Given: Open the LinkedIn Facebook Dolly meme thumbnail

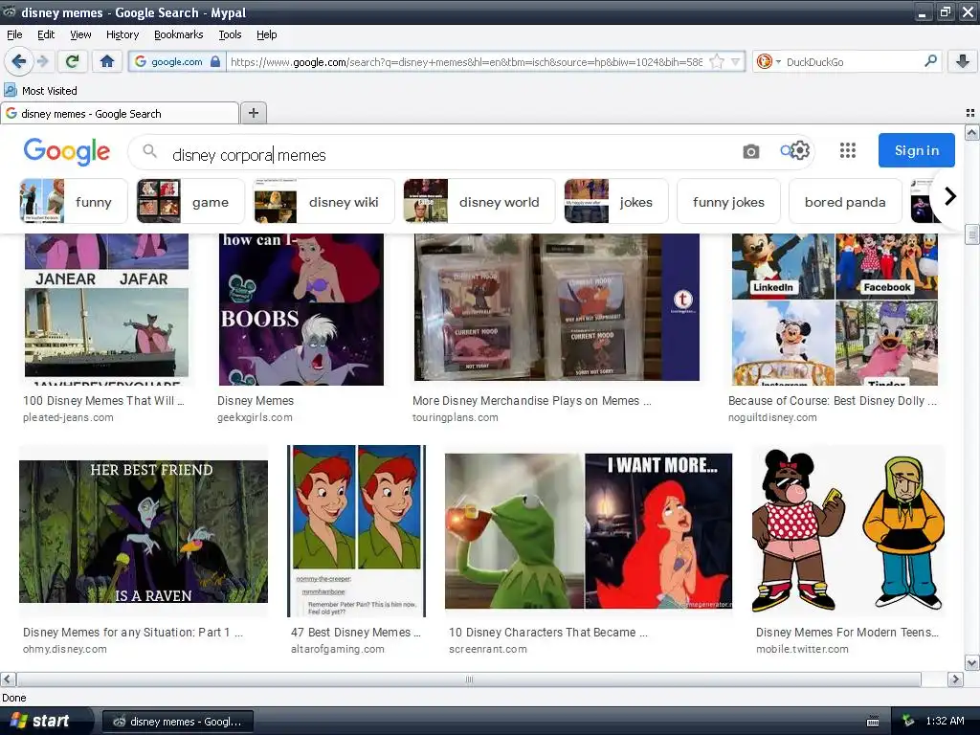Looking at the screenshot, I should (835, 309).
